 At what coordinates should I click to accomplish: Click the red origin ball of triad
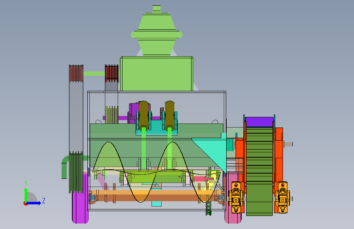[x=25, y=203]
